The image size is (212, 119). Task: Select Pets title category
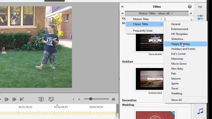pyautogui.click(x=185, y=73)
